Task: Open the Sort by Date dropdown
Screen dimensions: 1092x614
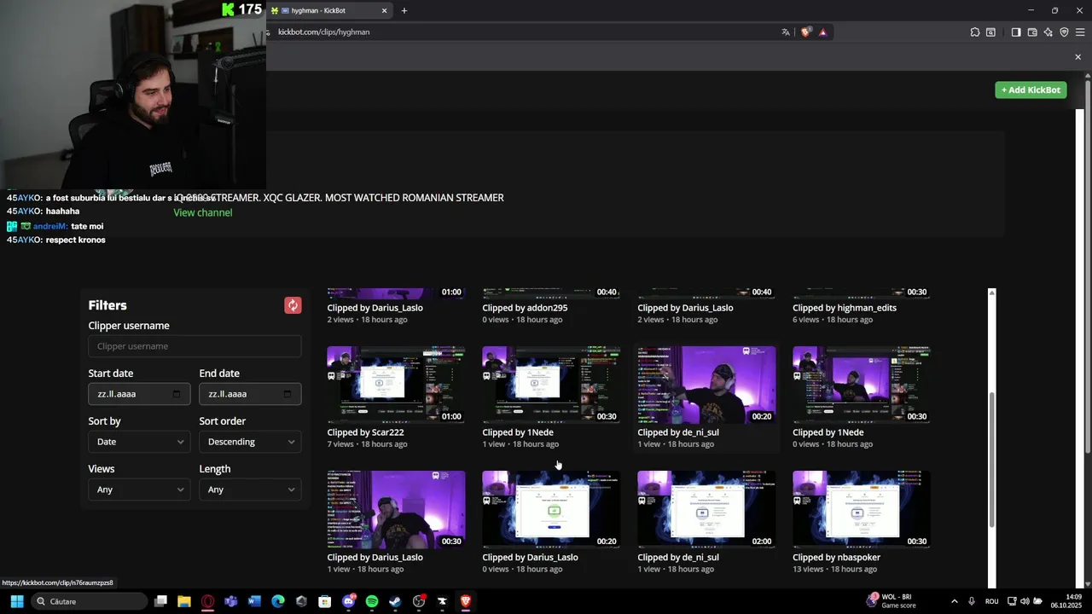Action: [x=139, y=442]
